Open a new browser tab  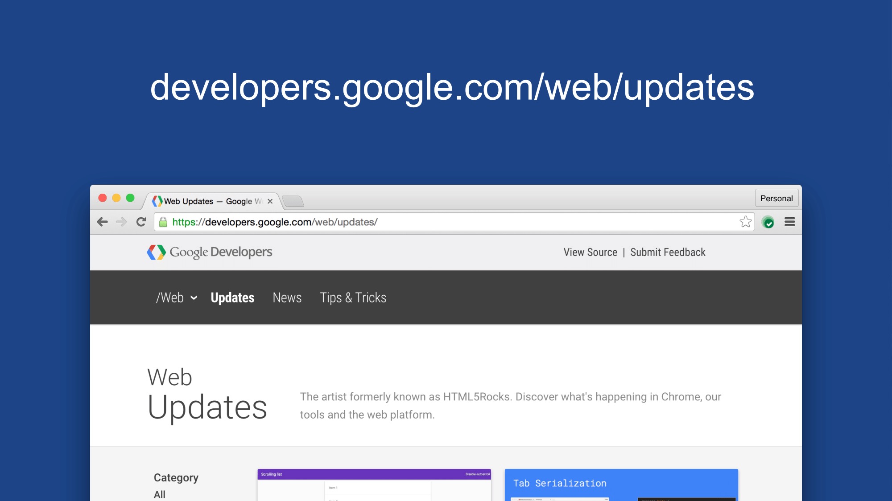point(293,202)
